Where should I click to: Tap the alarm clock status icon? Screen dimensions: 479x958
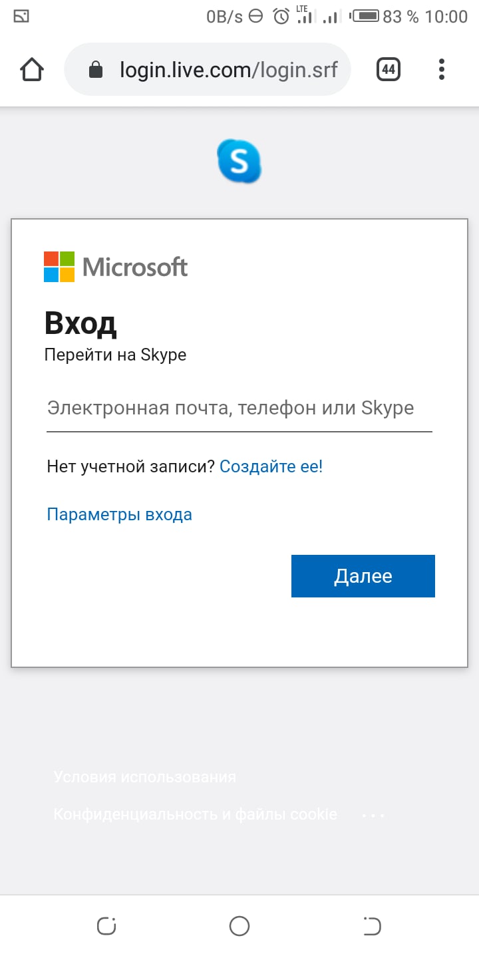[x=281, y=17]
